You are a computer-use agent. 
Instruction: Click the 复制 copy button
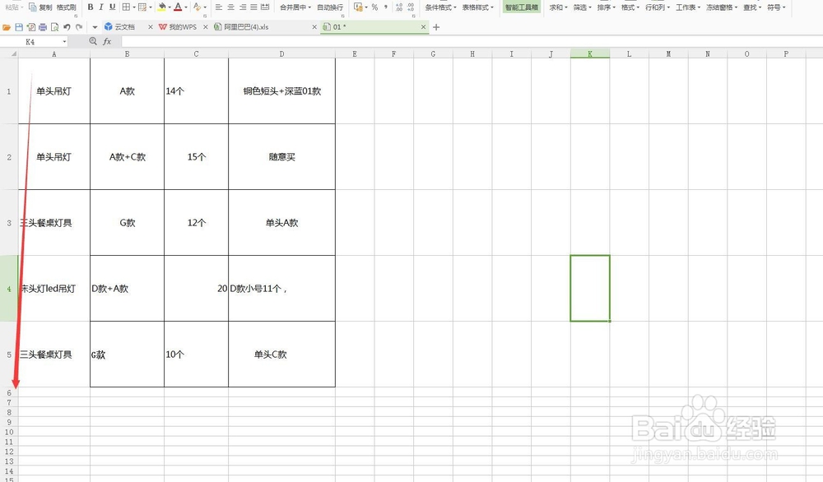[43, 7]
